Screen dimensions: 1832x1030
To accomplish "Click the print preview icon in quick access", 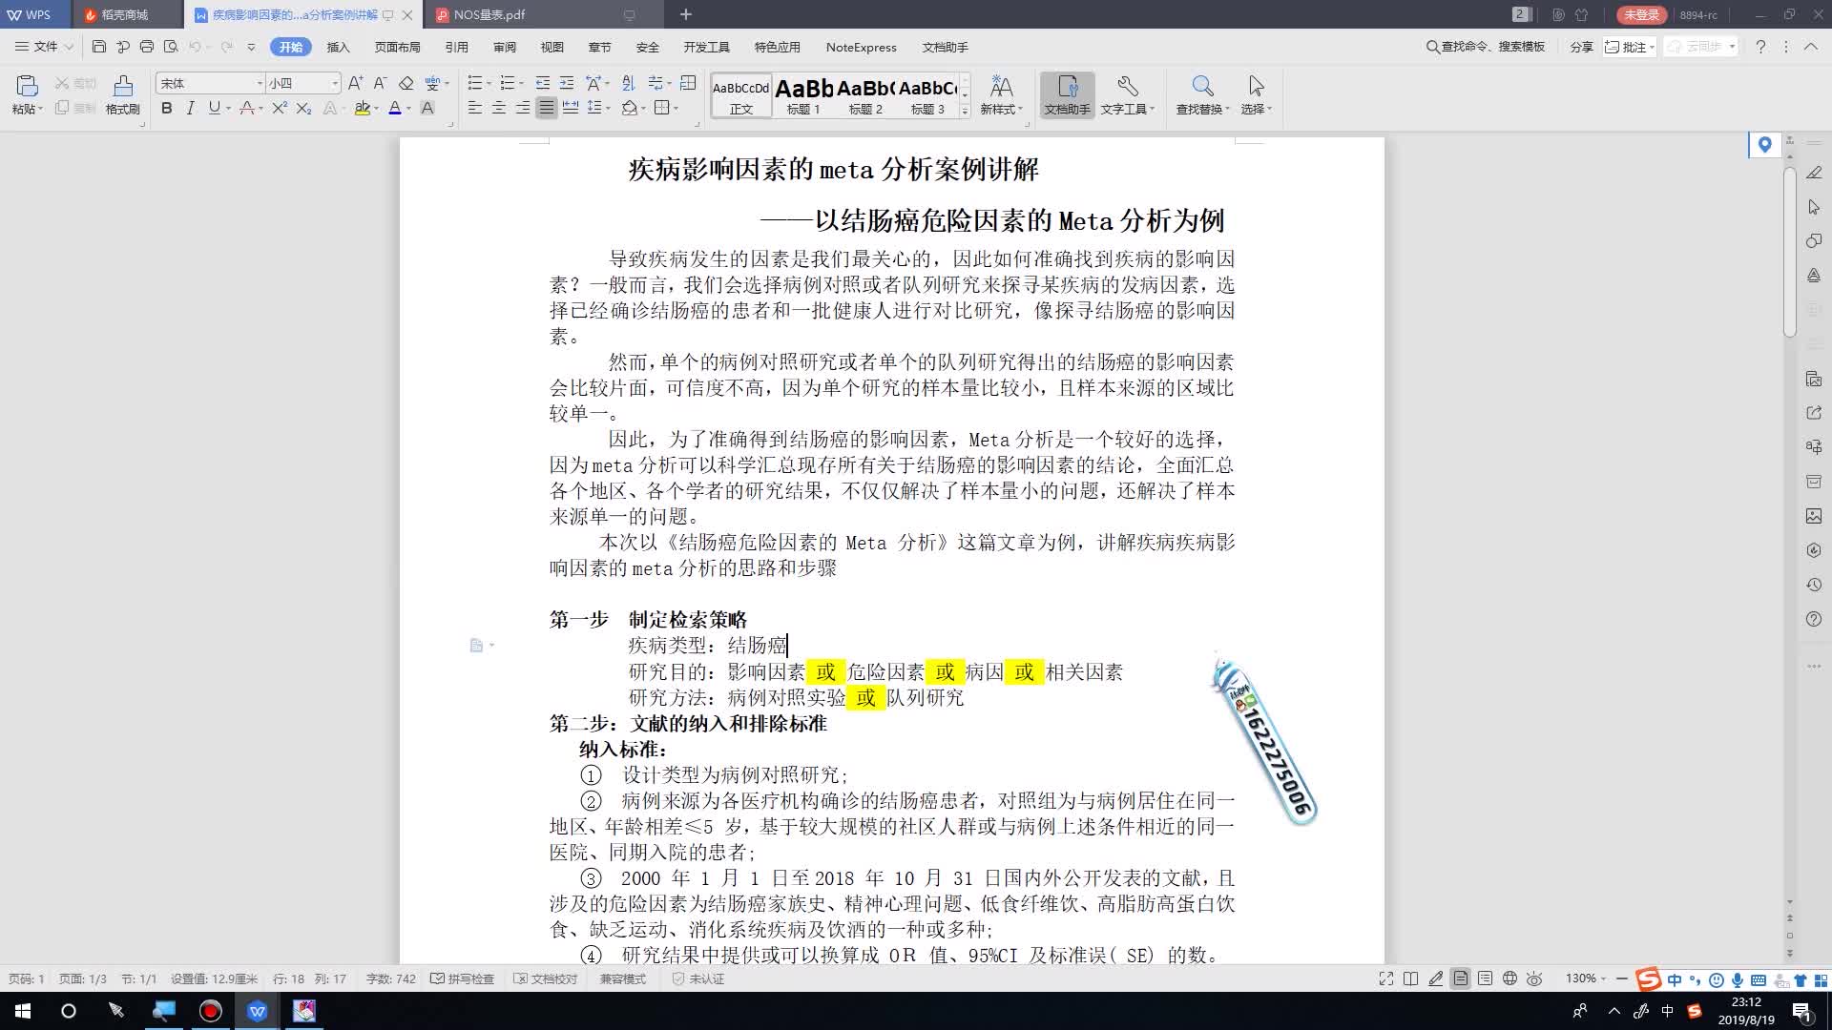I will [171, 47].
